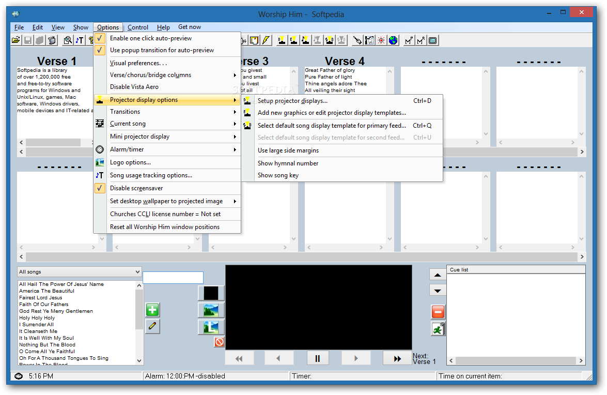Open the File menu

[x=19, y=27]
